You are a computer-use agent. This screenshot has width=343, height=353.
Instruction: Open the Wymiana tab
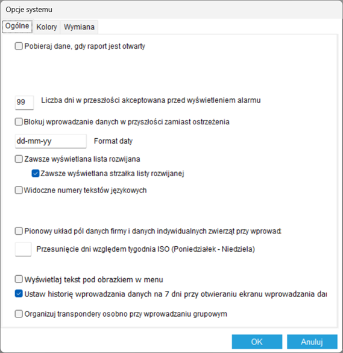tap(79, 27)
